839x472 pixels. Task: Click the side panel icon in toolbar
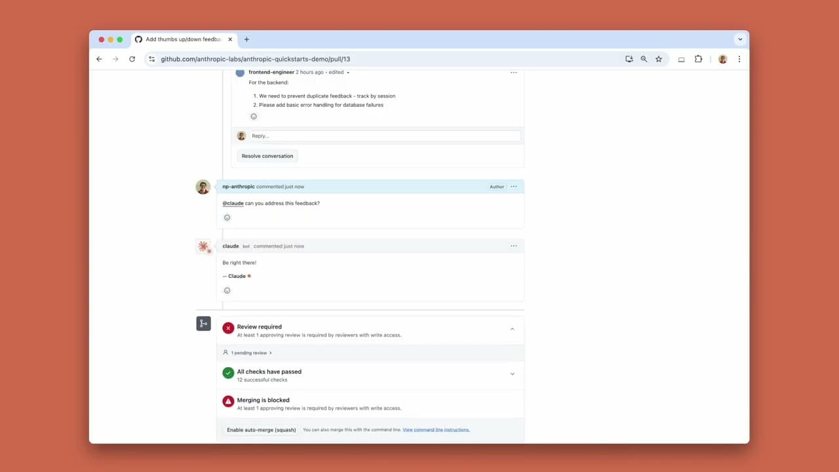point(681,59)
